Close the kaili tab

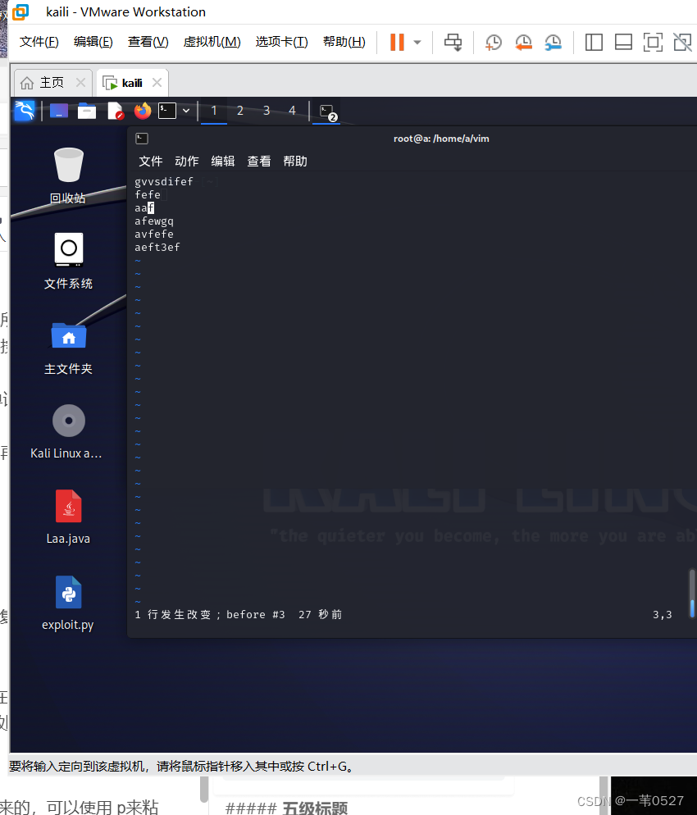point(157,82)
